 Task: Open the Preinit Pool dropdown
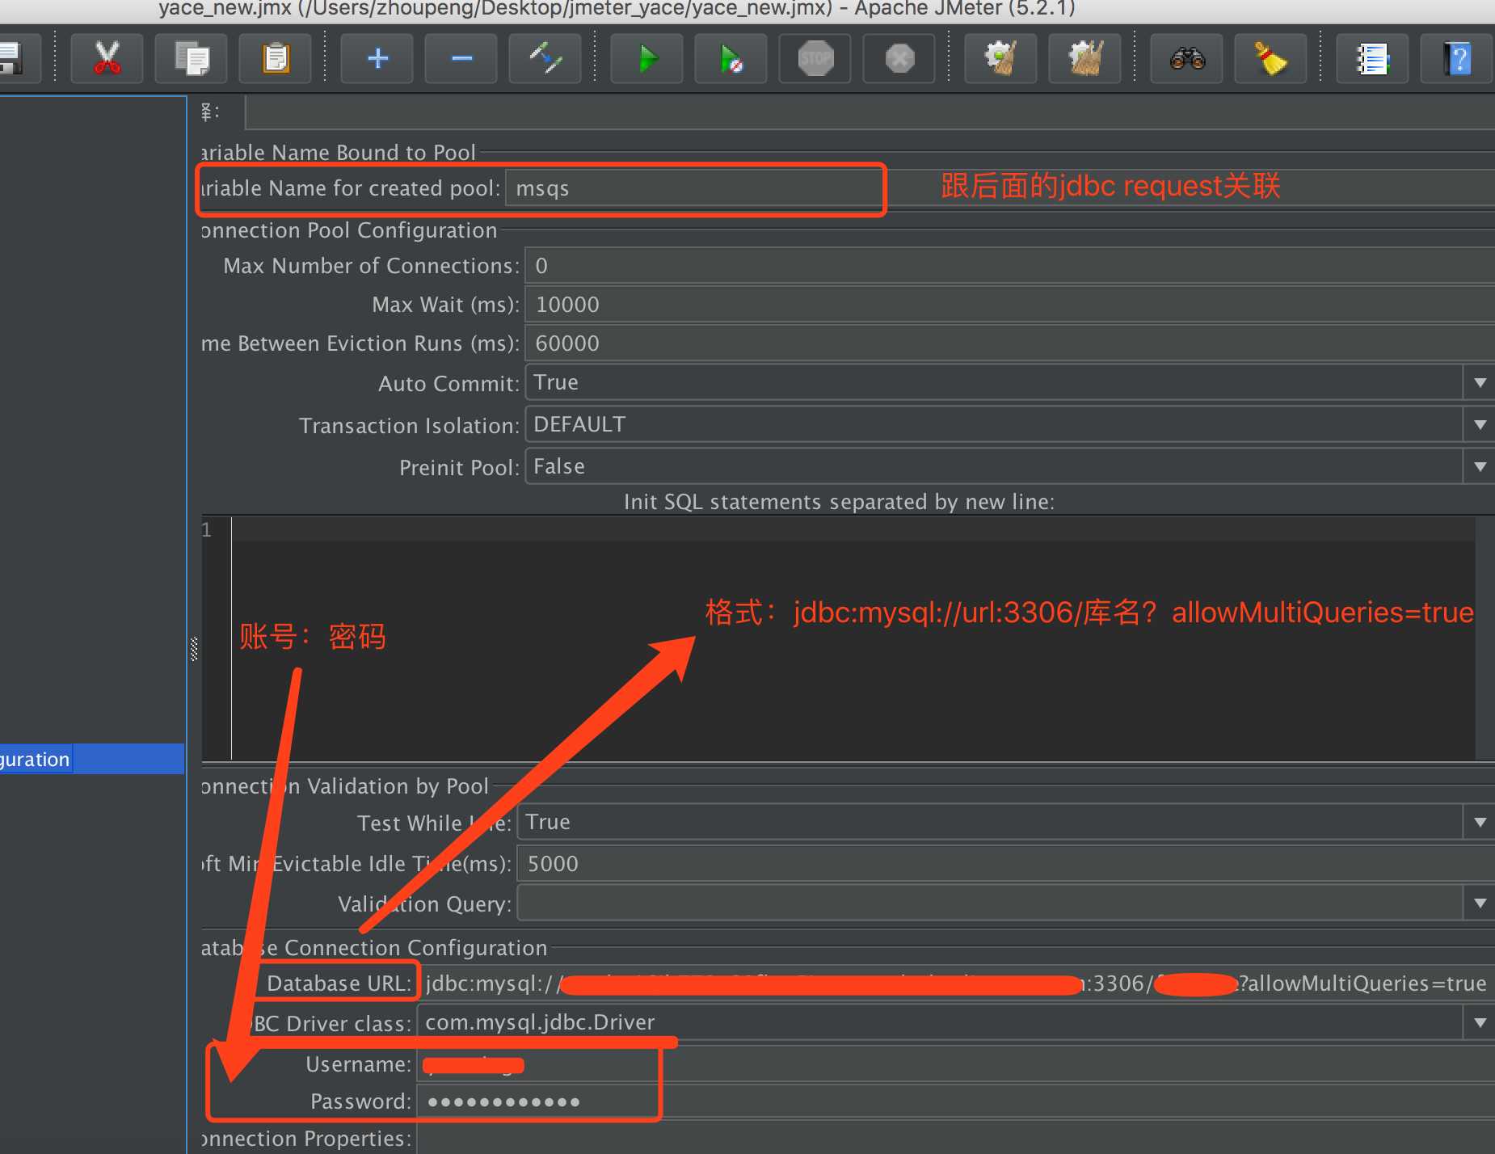pos(1480,466)
